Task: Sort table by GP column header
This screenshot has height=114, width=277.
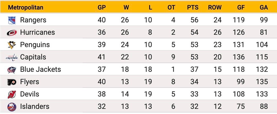Action: (x=102, y=7)
